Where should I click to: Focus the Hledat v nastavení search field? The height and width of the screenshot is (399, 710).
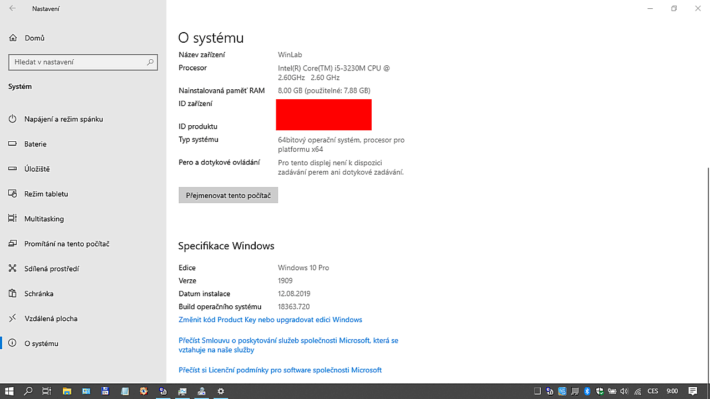(x=78, y=62)
